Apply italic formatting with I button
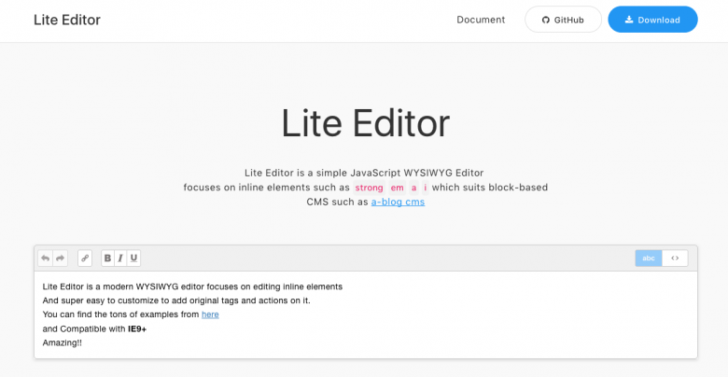728x377 pixels. pyautogui.click(x=120, y=258)
